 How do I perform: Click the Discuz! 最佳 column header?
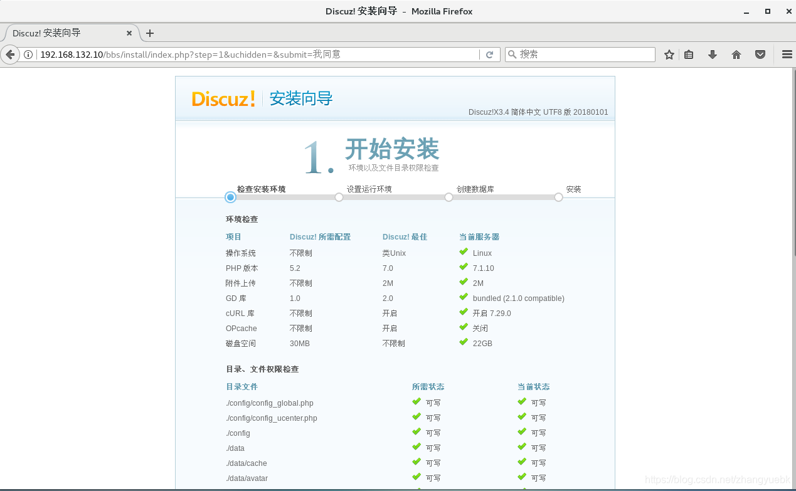coord(405,237)
